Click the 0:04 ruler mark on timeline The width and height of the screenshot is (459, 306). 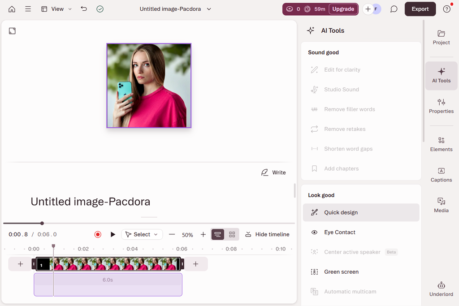click(x=132, y=249)
